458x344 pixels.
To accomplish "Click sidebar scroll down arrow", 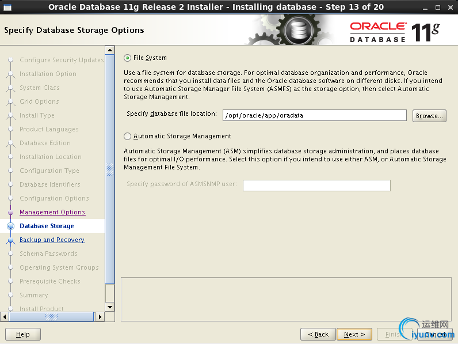I will pos(109,307).
